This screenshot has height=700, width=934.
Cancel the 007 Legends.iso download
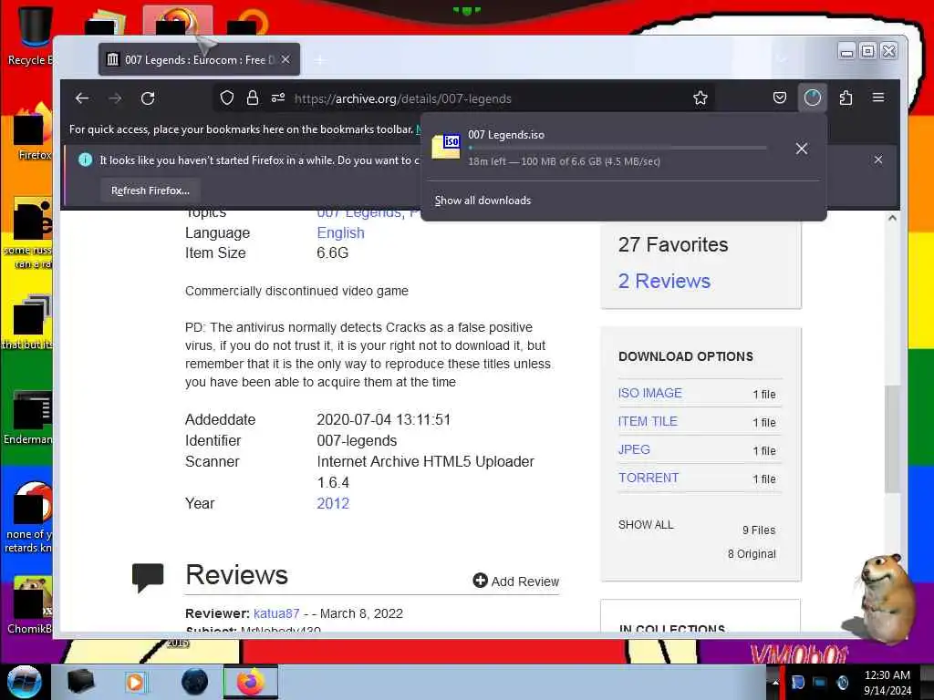coord(802,149)
